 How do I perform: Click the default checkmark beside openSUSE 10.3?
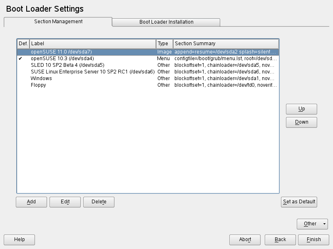point(20,59)
